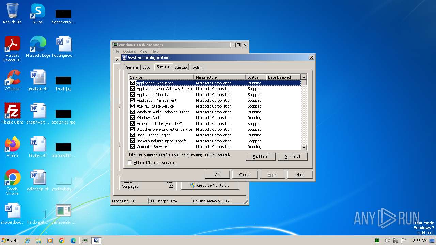Launch Skype from desktop shortcut

[x=37, y=14]
